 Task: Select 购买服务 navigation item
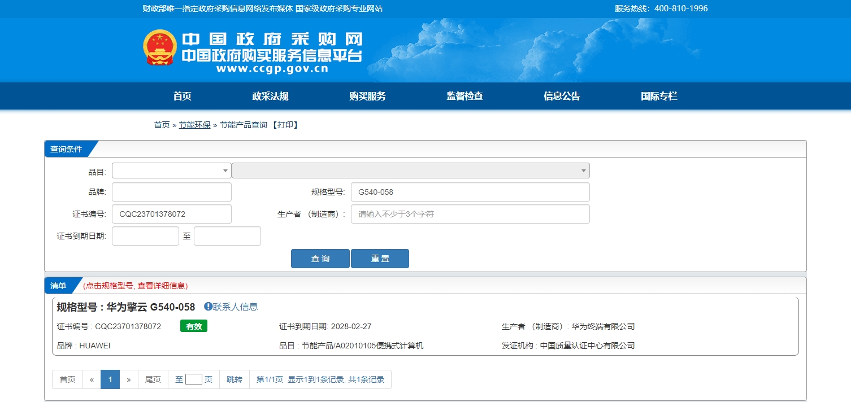tap(367, 96)
